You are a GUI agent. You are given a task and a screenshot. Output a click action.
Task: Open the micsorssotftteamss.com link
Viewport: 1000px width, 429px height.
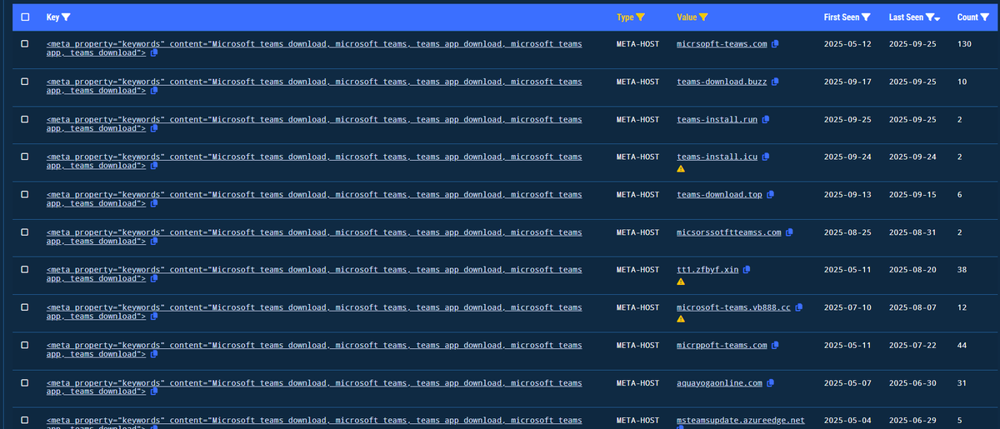pos(729,232)
